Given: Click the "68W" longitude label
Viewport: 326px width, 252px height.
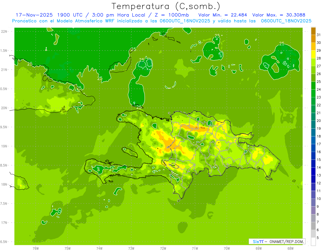Looking at the screenshot, I should pyautogui.click(x=290, y=248).
